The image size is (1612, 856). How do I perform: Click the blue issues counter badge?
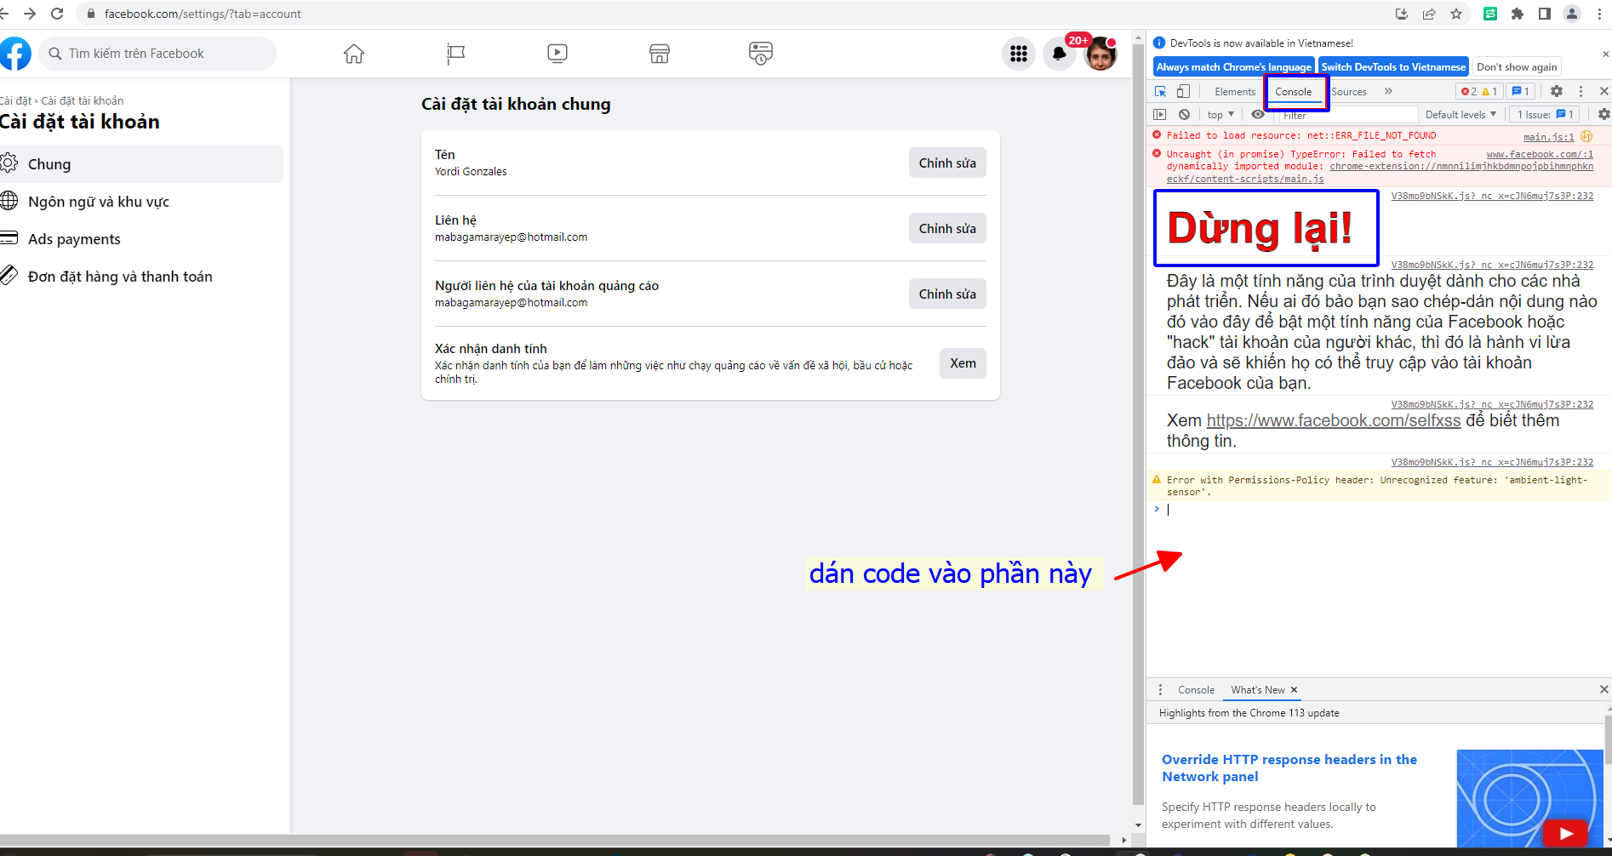(1520, 91)
